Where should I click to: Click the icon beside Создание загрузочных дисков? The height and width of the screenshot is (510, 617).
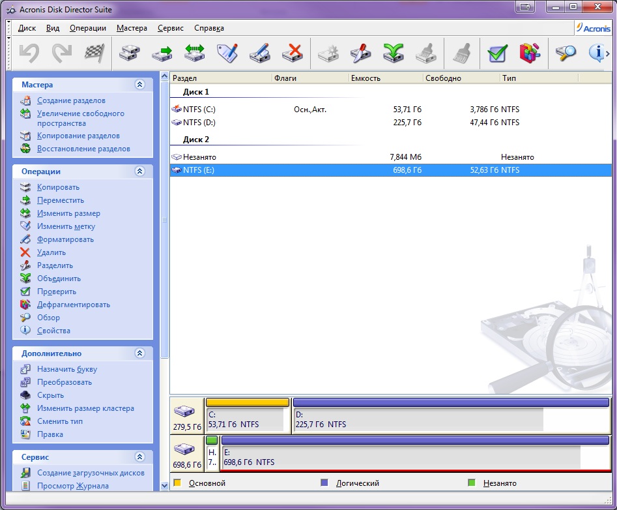25,473
